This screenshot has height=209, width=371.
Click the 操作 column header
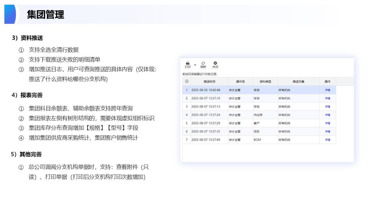pyautogui.click(x=328, y=82)
